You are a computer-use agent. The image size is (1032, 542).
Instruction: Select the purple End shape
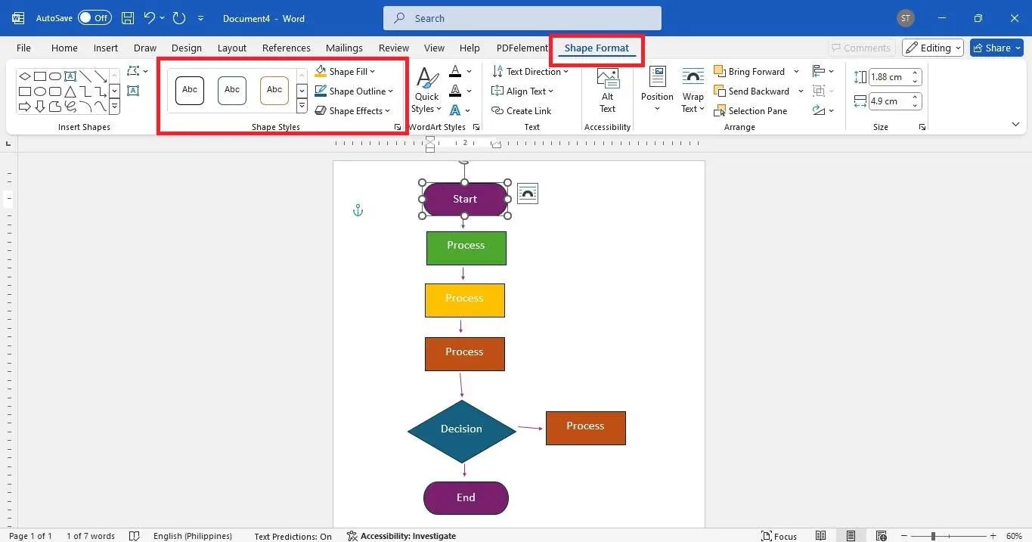[466, 498]
